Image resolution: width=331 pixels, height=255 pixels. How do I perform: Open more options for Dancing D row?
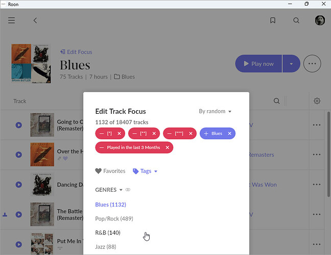(317, 185)
